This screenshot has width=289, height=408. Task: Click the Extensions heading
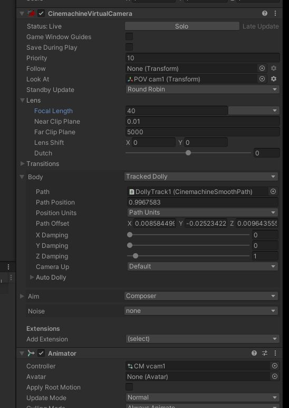click(43, 329)
